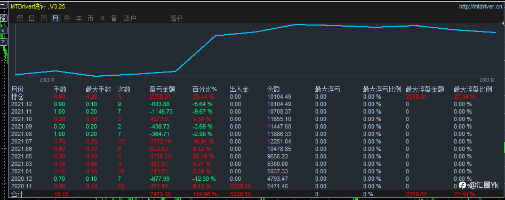
Task: Click the 最大浮盈比例 column header
Action: tap(473, 89)
